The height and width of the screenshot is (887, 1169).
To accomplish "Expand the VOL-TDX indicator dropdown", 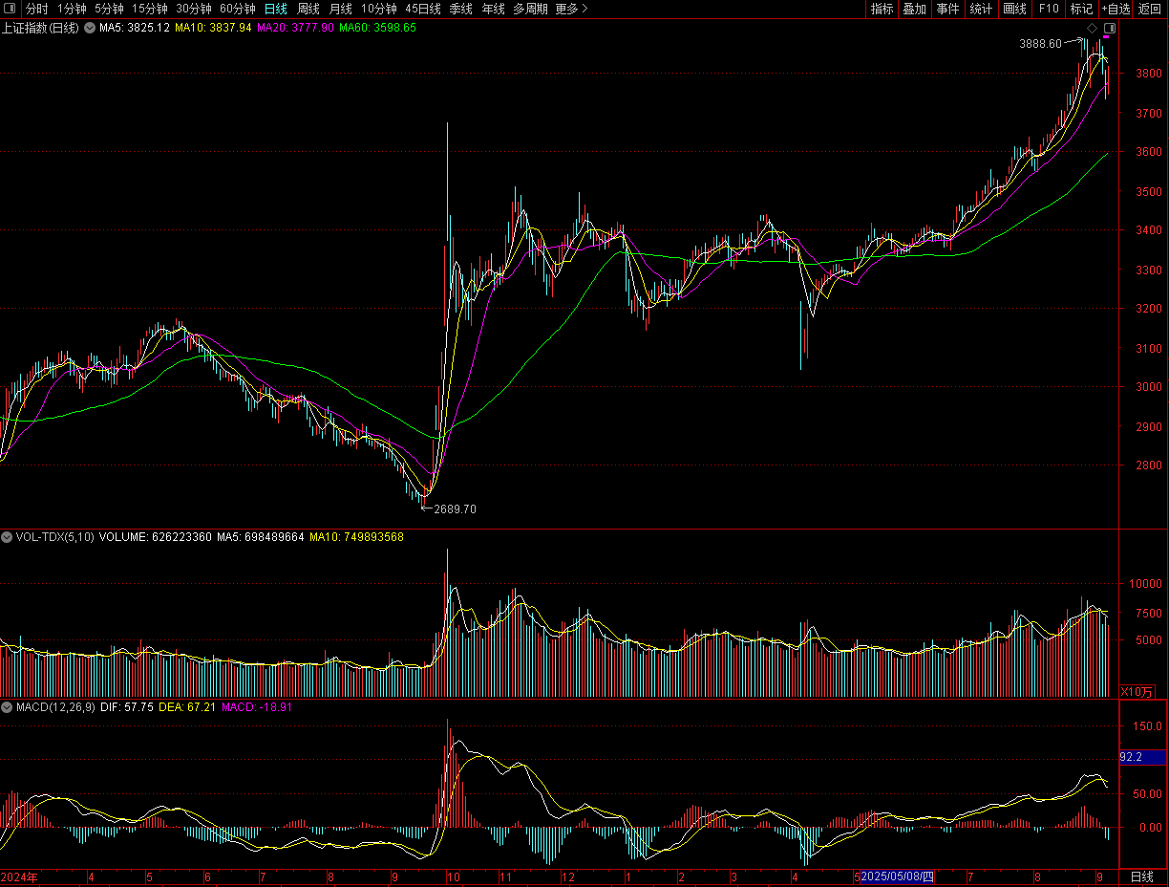I will [7, 537].
